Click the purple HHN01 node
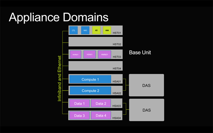 76,54
